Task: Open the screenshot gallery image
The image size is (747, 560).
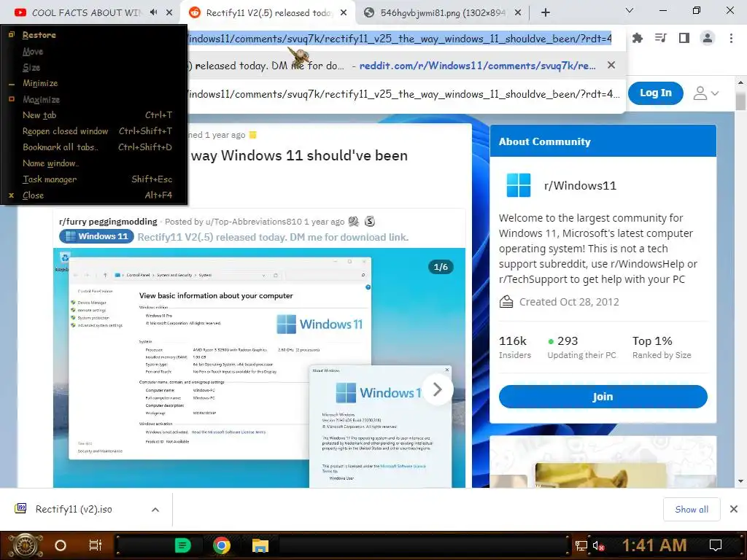Action: pos(259,367)
